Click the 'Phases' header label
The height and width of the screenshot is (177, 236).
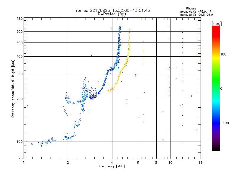191,9
